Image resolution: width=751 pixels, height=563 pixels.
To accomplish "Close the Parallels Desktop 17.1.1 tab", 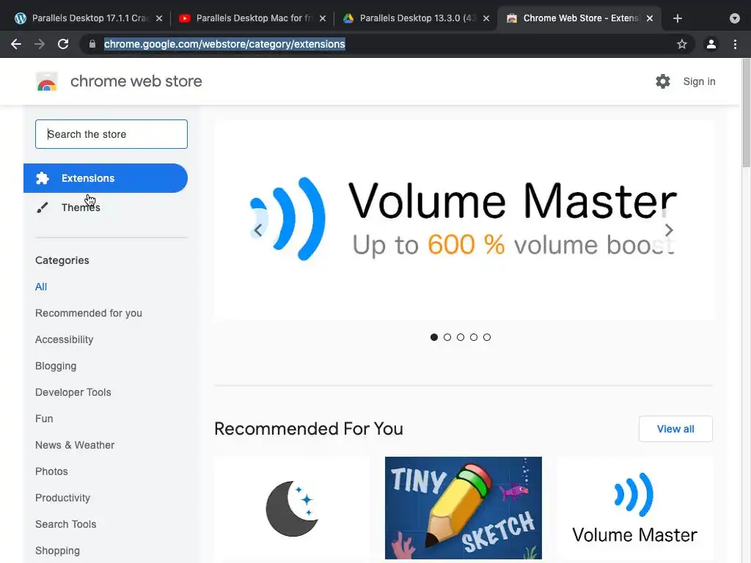I will 159,18.
